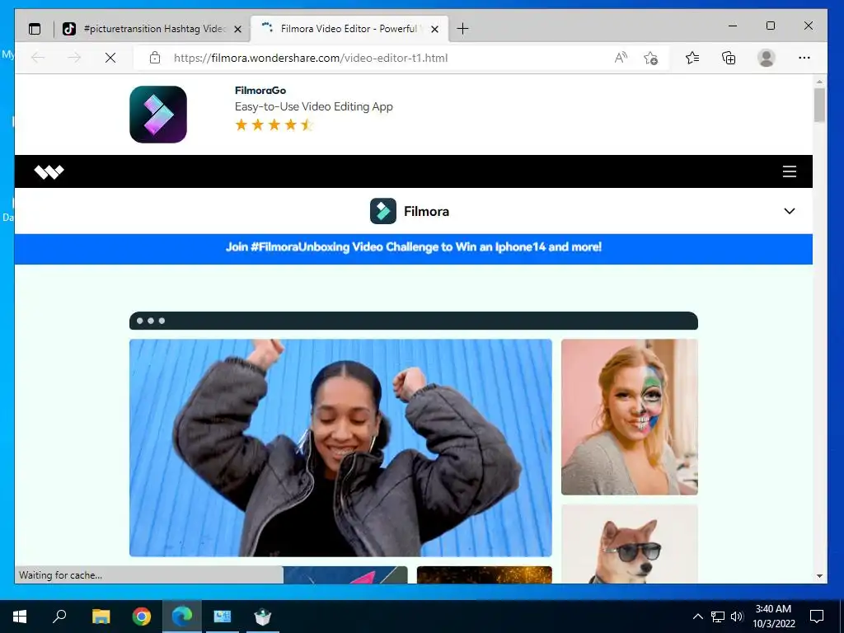This screenshot has width=844, height=633.
Task: Minimize the Edge browser window
Action: point(733,26)
